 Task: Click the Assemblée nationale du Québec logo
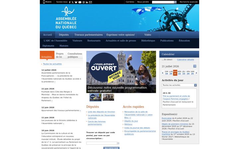click(66, 18)
